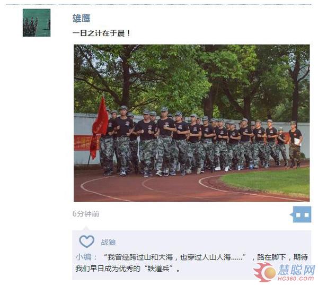The width and height of the screenshot is (318, 285).
Task: Open 战狼's profile from the likes
Action: pyautogui.click(x=108, y=242)
